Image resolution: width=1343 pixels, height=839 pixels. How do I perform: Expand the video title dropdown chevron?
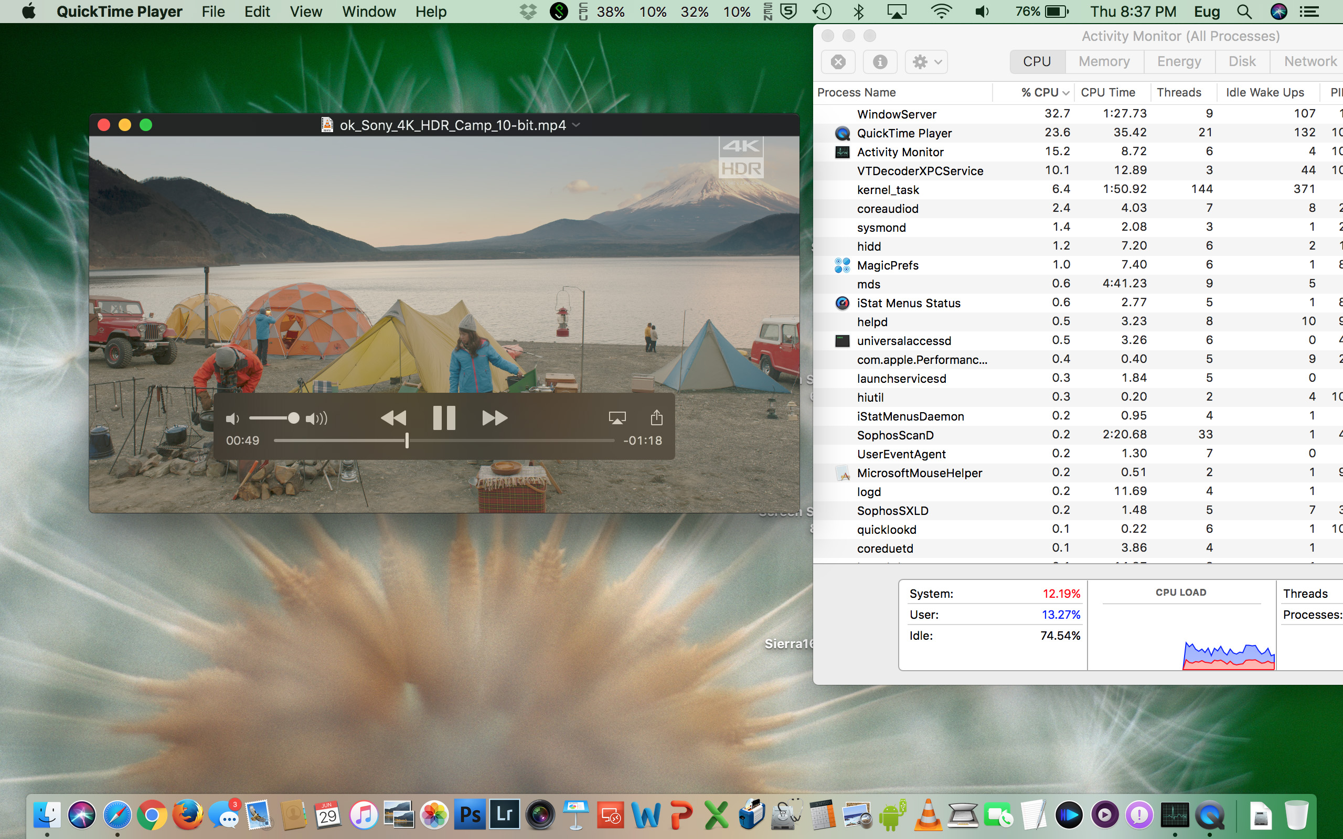click(x=576, y=125)
